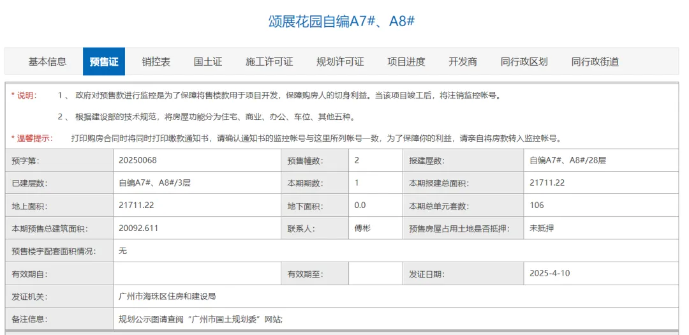This screenshot has width=689, height=335.
Task: Click the 已建层数 label
Action: click(x=29, y=184)
